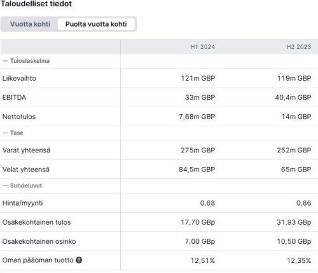
Task: Click the H1 2024 column header
Action: [x=202, y=47]
